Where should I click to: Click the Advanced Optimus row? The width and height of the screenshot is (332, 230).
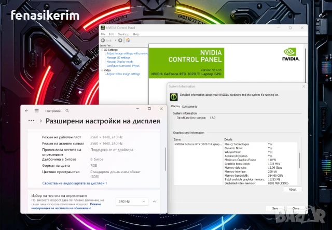coord(260,156)
